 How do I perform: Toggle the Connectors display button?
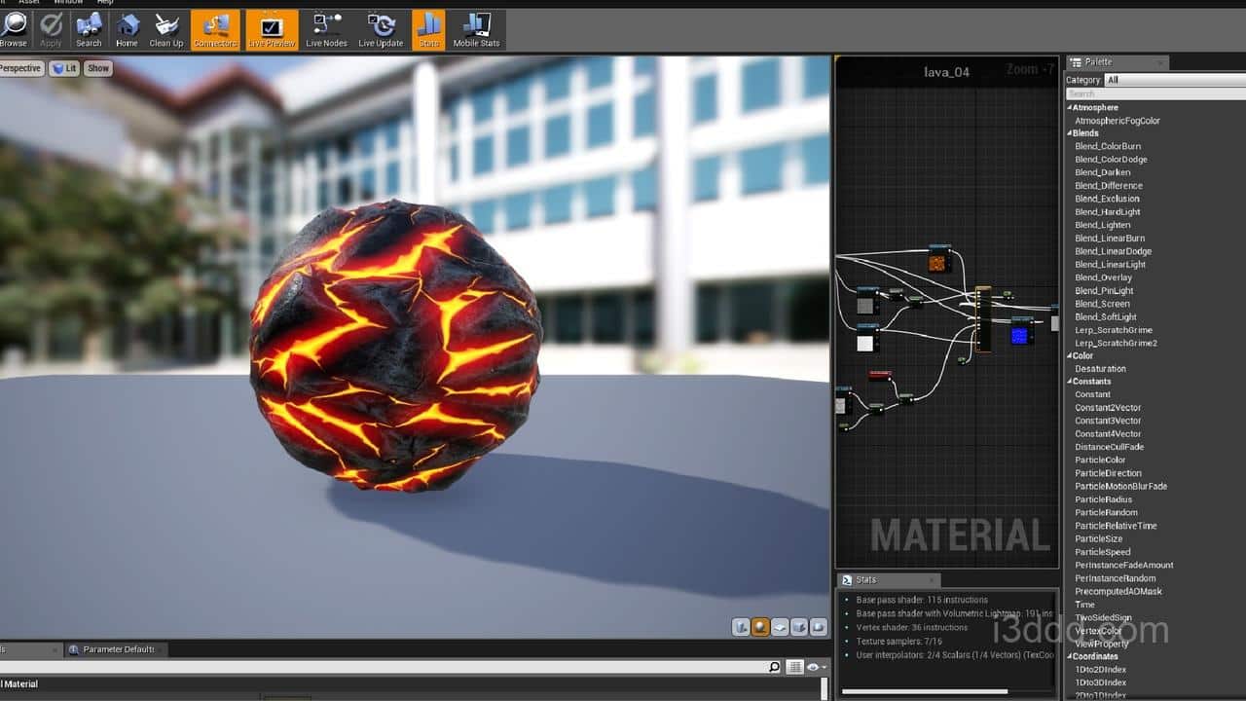[x=215, y=29]
